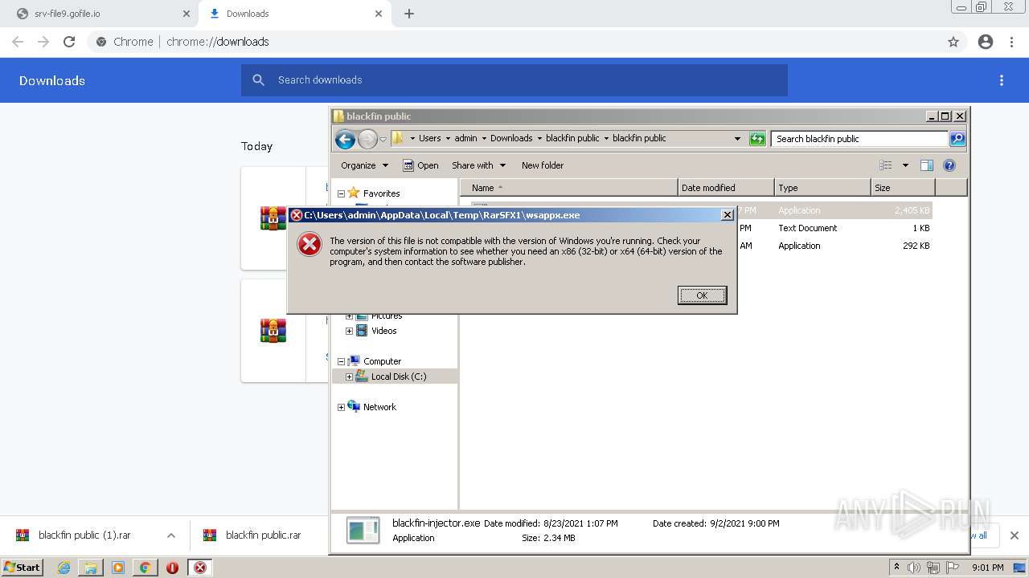Click the admin breadcrumb segment
Screen dimensions: 1029x578
click(x=465, y=138)
